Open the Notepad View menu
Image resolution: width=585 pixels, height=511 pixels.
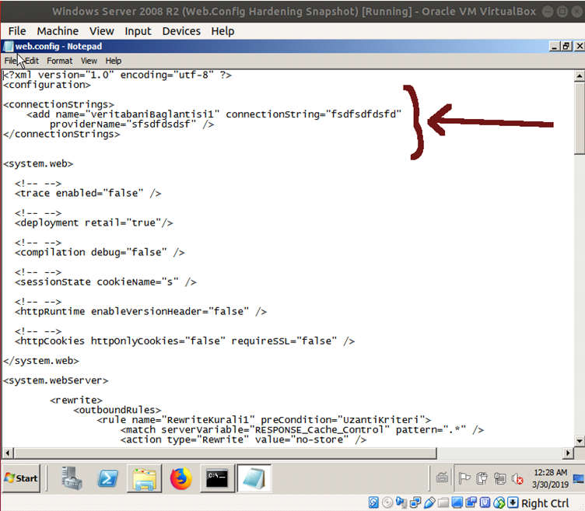[x=89, y=61]
